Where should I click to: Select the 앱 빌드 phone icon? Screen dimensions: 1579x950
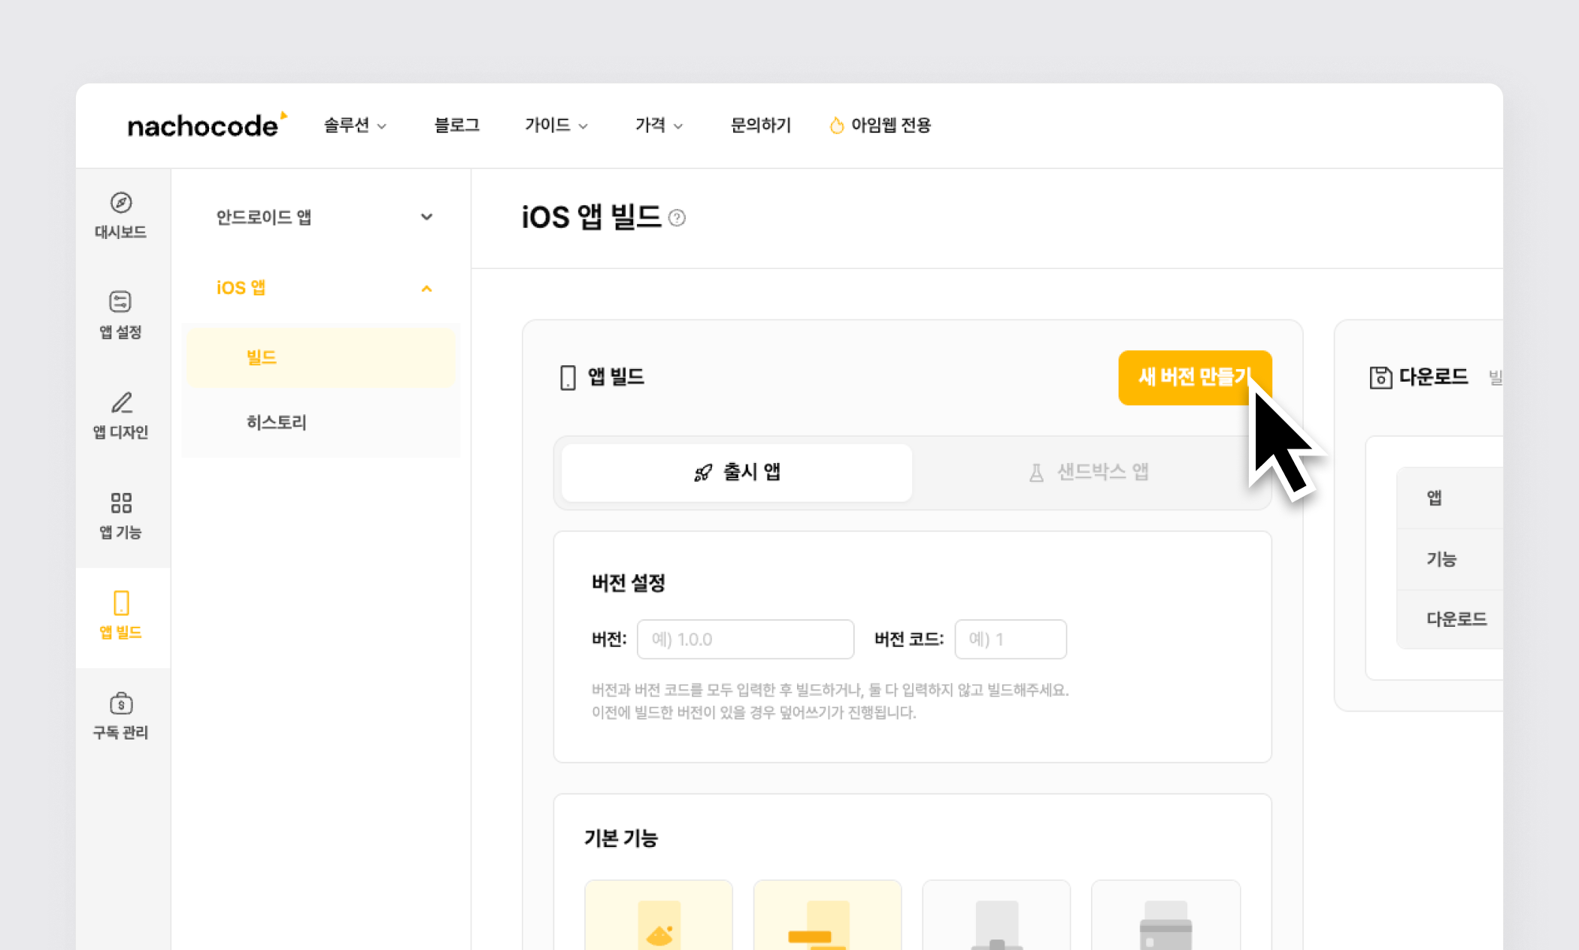(x=120, y=603)
